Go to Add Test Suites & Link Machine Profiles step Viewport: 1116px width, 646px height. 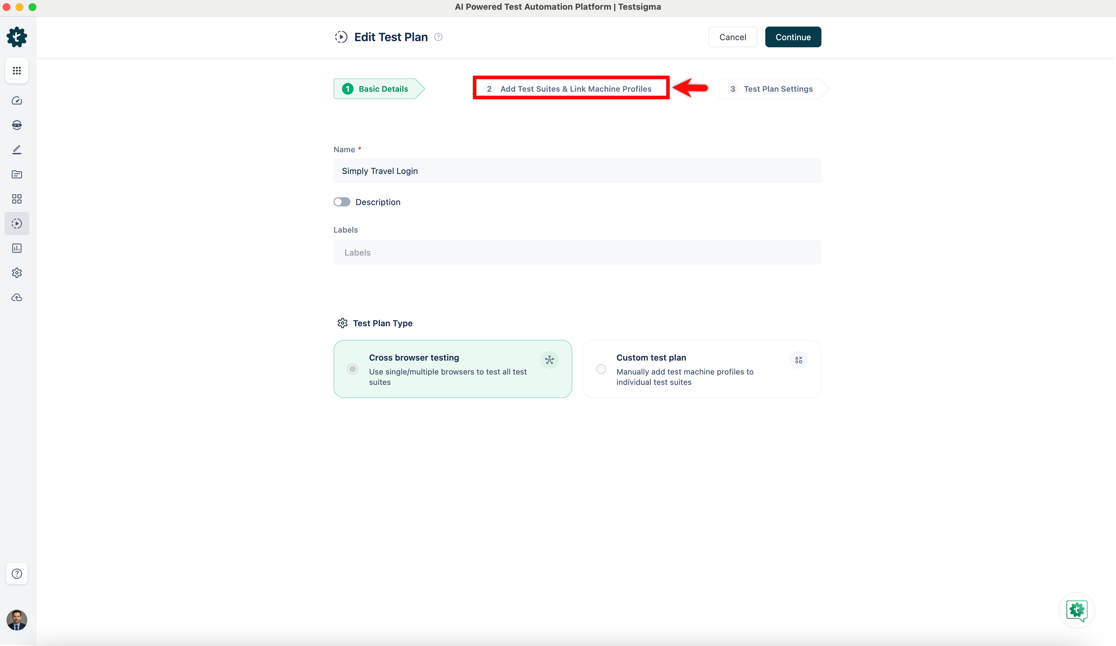point(570,89)
